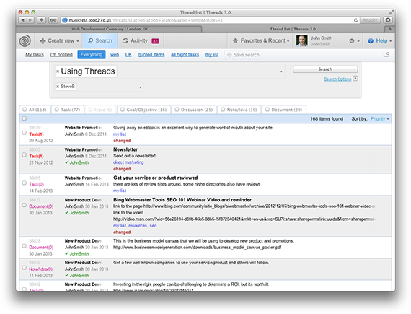Open the Favorites & Recent menu
This screenshot has width=411, height=314.
click(261, 40)
